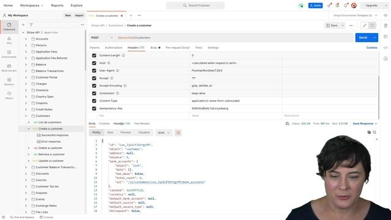Open the tab overflow options menu
391x220 pixels.
coord(139,15)
